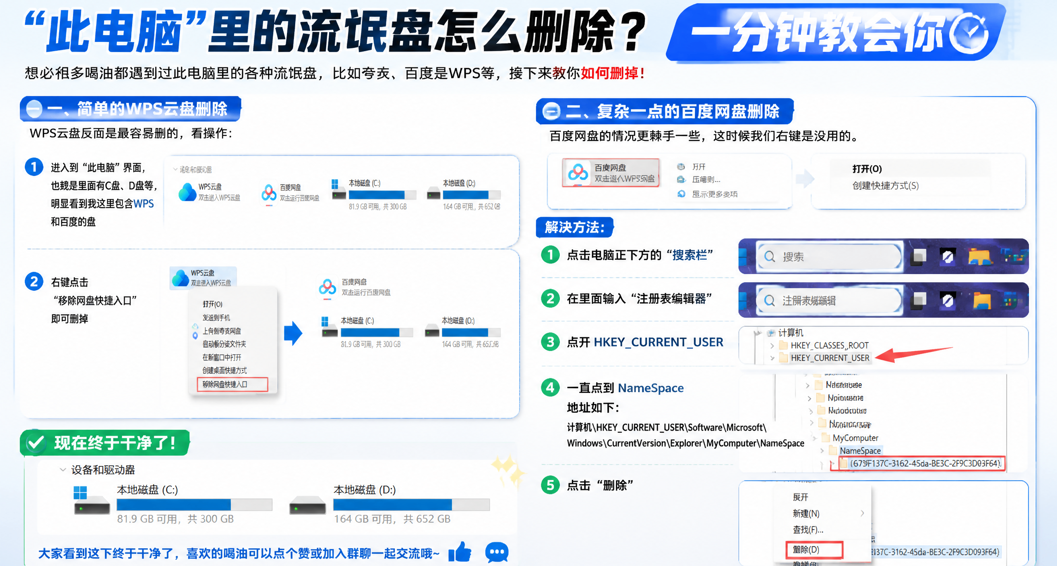1057x566 pixels.
Task: Select the 本地磁盘 (D:) drive icon in step 1's drive list
Action: (434, 193)
